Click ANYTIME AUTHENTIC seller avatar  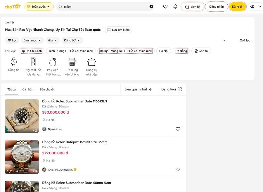44,170
